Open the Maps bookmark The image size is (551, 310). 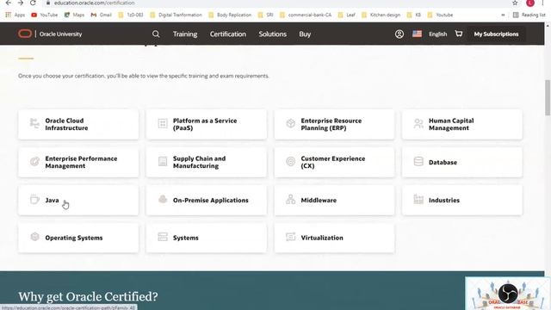tap(74, 15)
